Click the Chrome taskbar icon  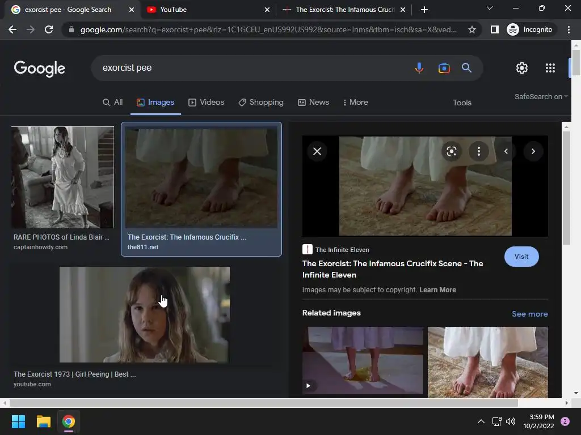tap(69, 421)
